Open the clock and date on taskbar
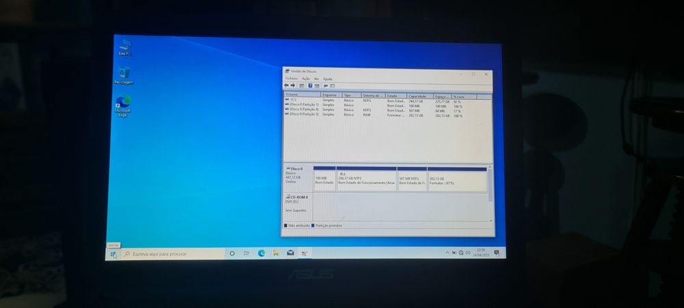Screen dimensions: 684x308 point(482,252)
